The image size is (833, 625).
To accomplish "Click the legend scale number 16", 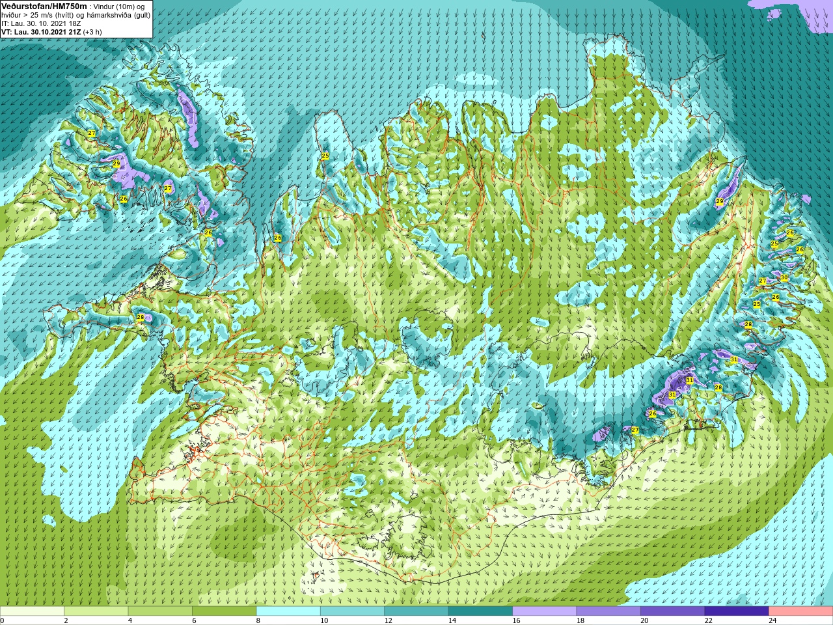I will coord(517,620).
